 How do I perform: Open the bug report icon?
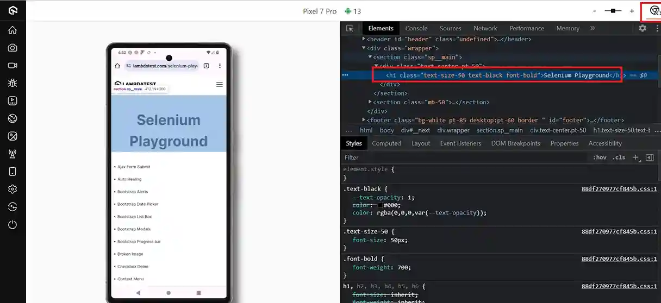(x=13, y=83)
